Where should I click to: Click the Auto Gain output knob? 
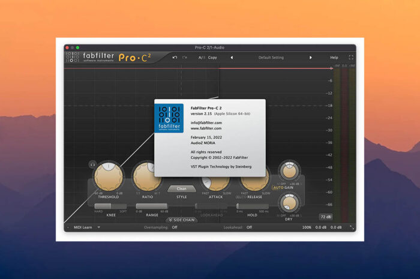289,171
